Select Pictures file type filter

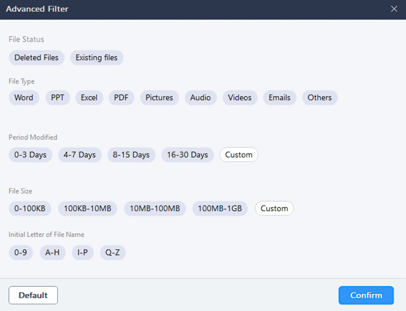coord(159,98)
